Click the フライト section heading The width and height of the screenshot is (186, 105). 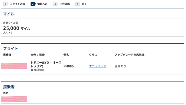click(x=11, y=48)
